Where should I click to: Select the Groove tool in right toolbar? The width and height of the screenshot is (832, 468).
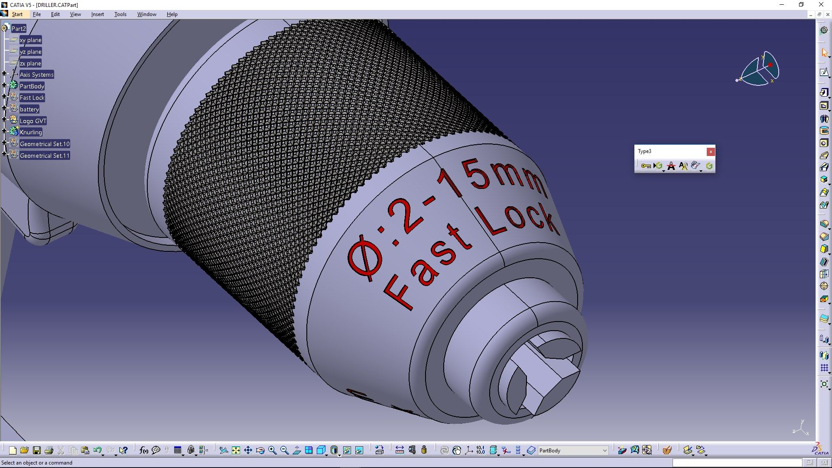pyautogui.click(x=824, y=130)
